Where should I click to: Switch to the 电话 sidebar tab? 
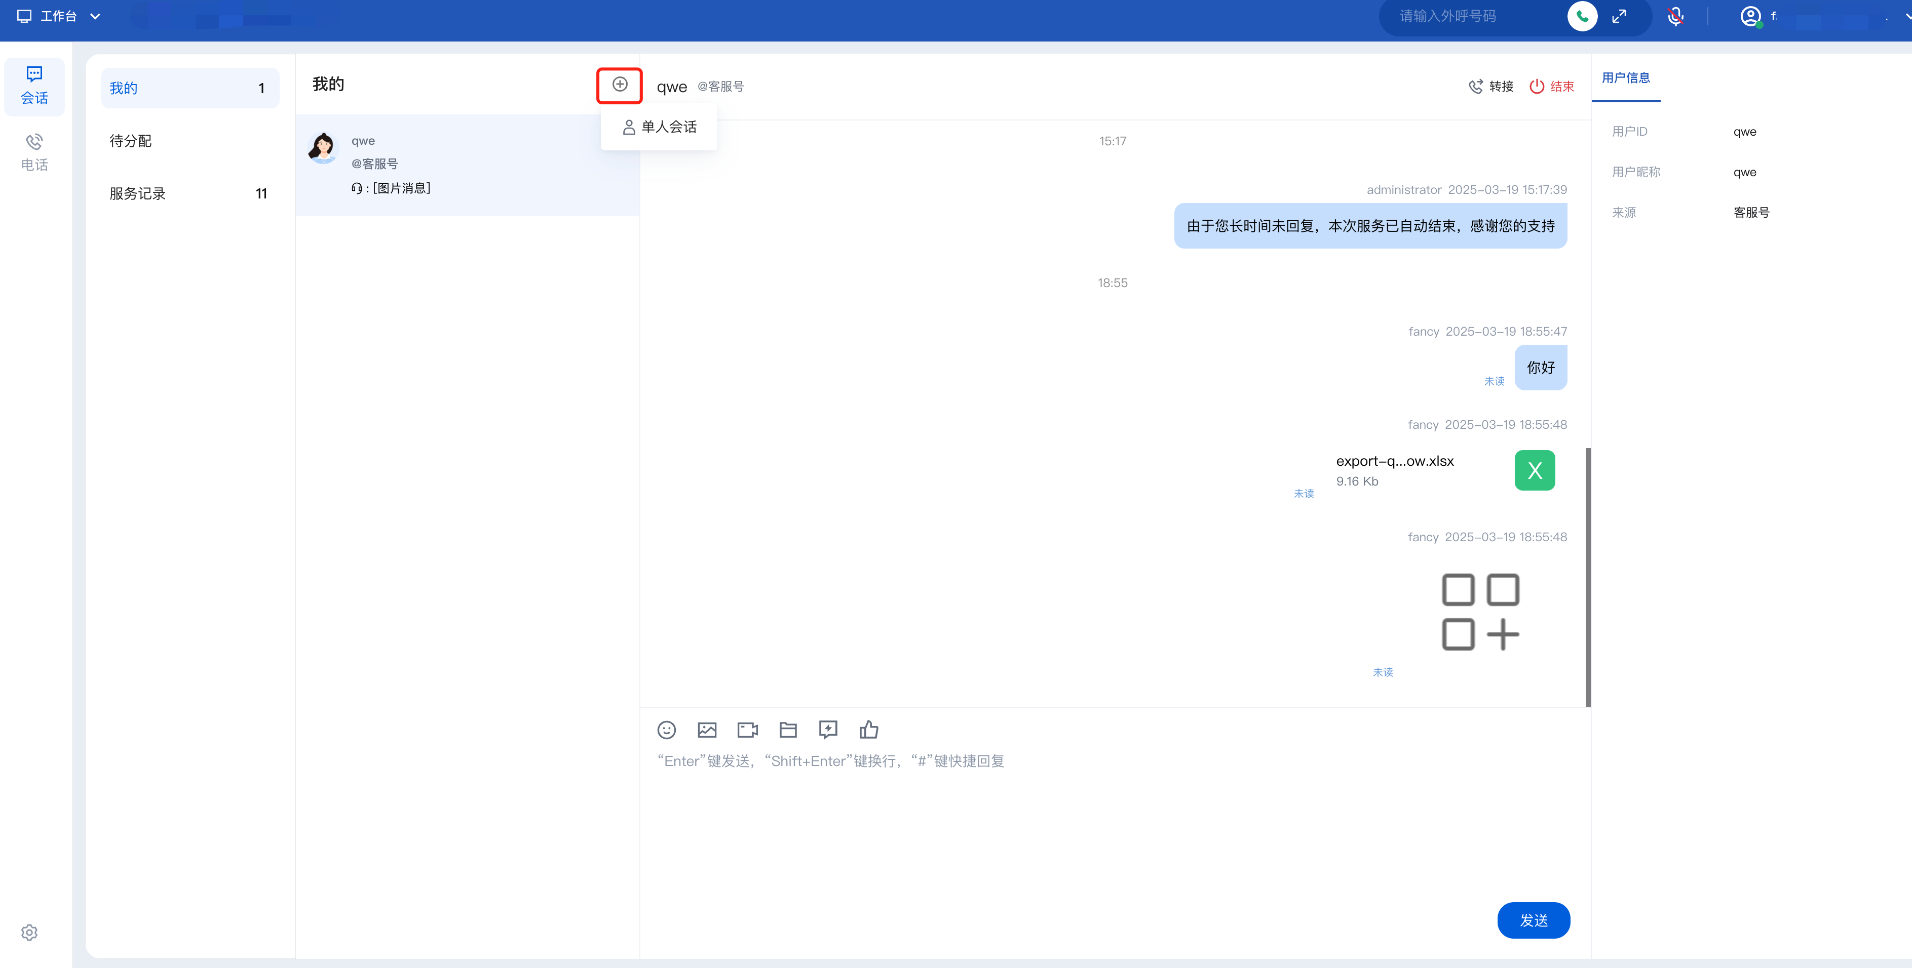pos(34,152)
